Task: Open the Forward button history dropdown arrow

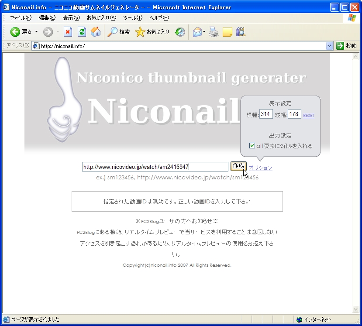Action: click(58, 32)
